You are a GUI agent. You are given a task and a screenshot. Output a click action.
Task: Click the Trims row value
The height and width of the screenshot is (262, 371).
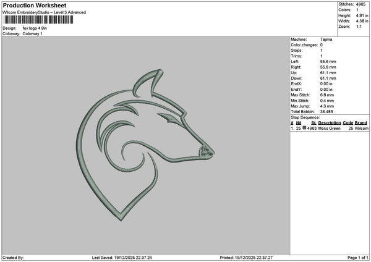coord(322,56)
